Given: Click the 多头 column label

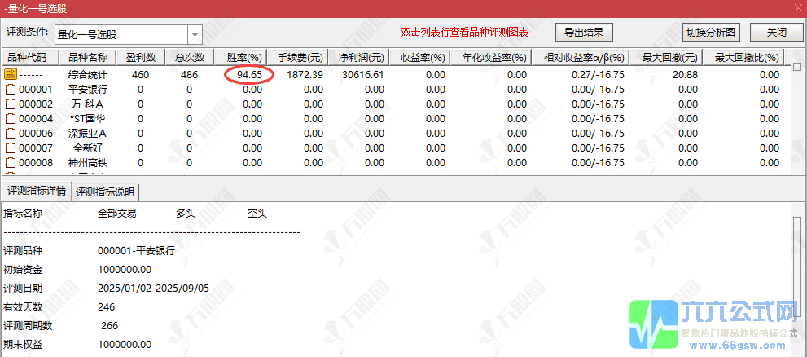Looking at the screenshot, I should point(186,213).
